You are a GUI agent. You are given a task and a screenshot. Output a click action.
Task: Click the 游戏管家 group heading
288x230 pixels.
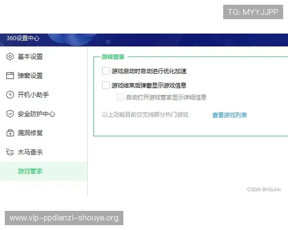tap(113, 57)
